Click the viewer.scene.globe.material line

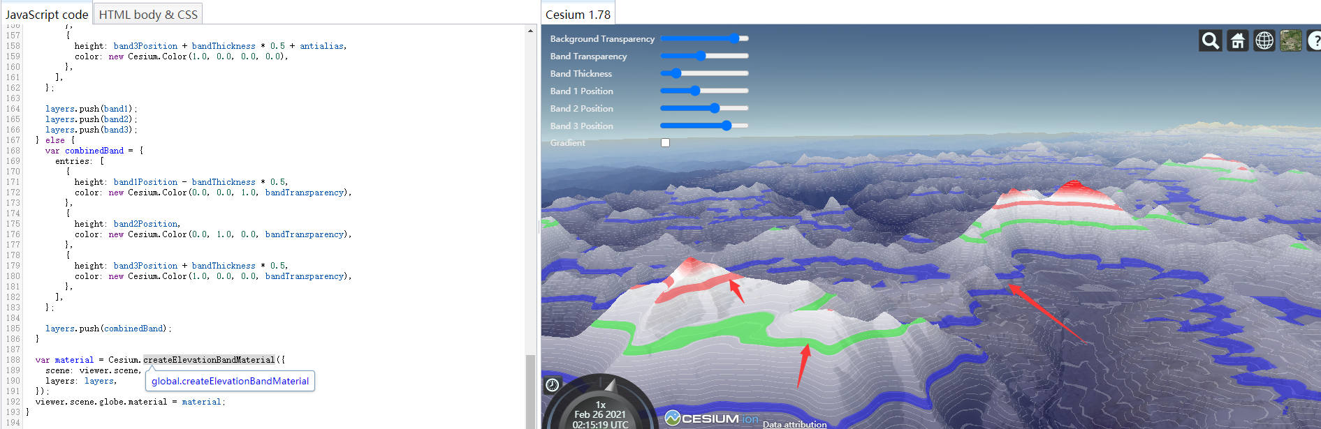coord(131,402)
